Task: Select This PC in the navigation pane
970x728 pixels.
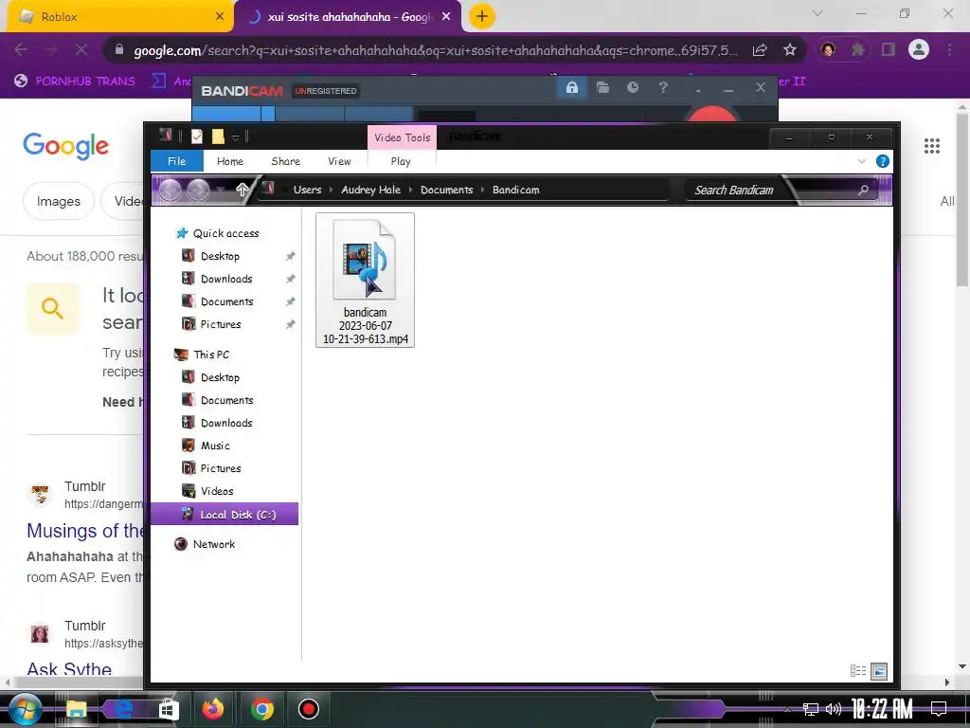Action: [x=203, y=355]
